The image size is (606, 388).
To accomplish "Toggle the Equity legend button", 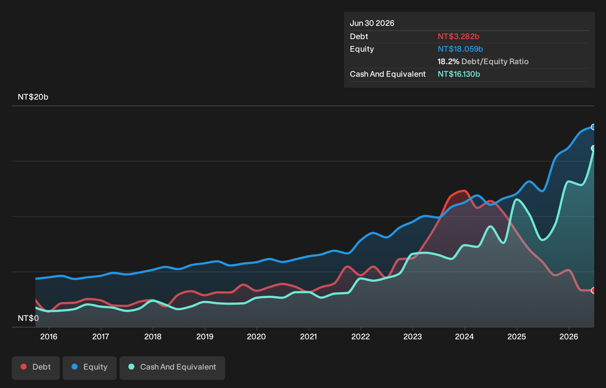I will 90,368.
